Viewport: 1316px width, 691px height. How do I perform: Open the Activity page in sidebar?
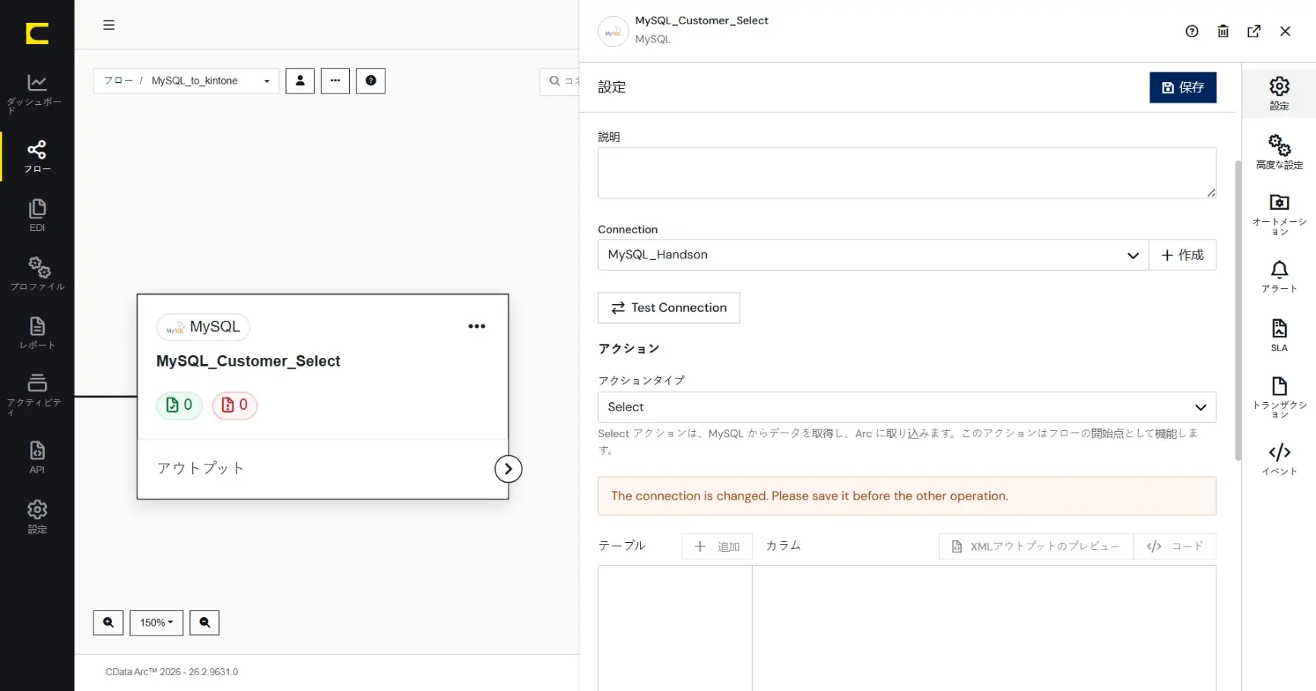(36, 394)
